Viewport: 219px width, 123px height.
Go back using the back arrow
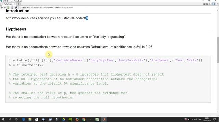(2, 8)
